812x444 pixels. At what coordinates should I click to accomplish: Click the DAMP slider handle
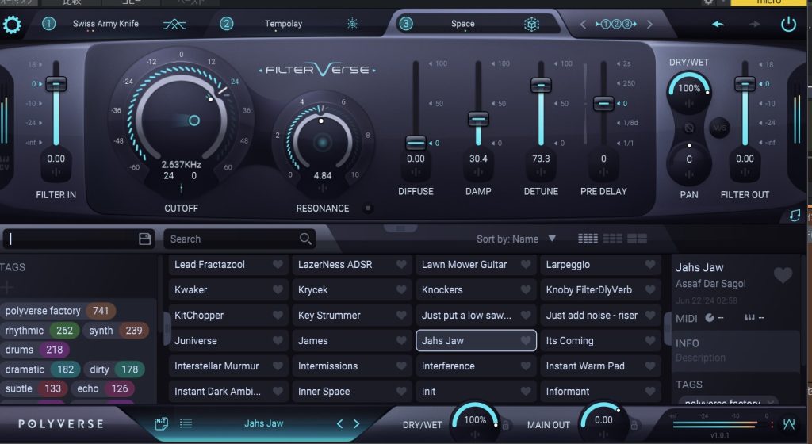pyautogui.click(x=477, y=119)
